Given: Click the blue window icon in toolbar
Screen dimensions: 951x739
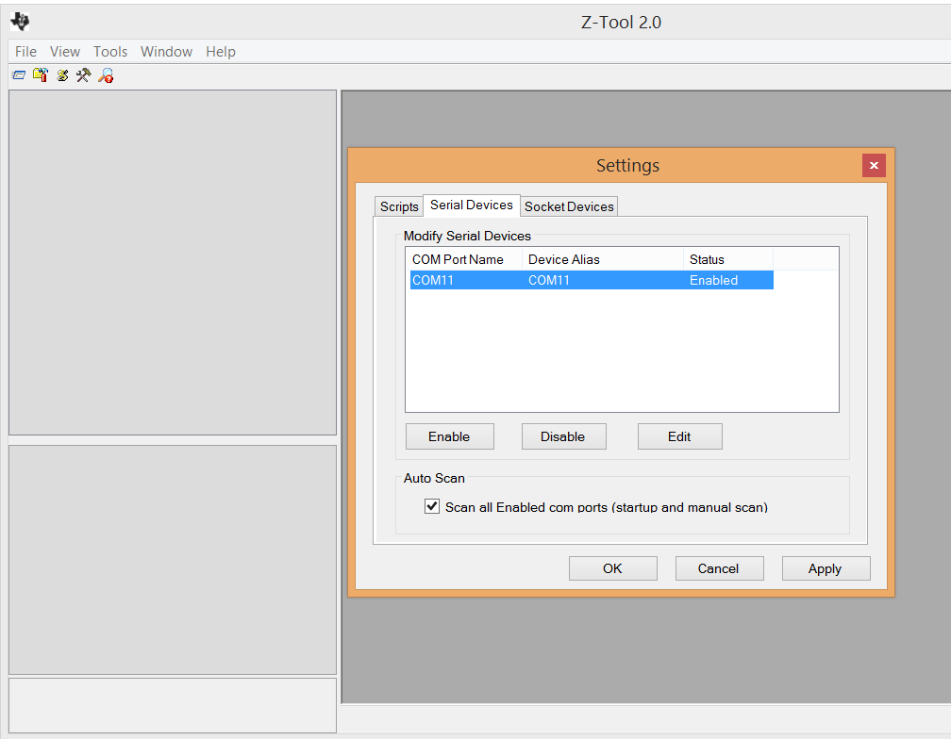Looking at the screenshot, I should coord(19,75).
